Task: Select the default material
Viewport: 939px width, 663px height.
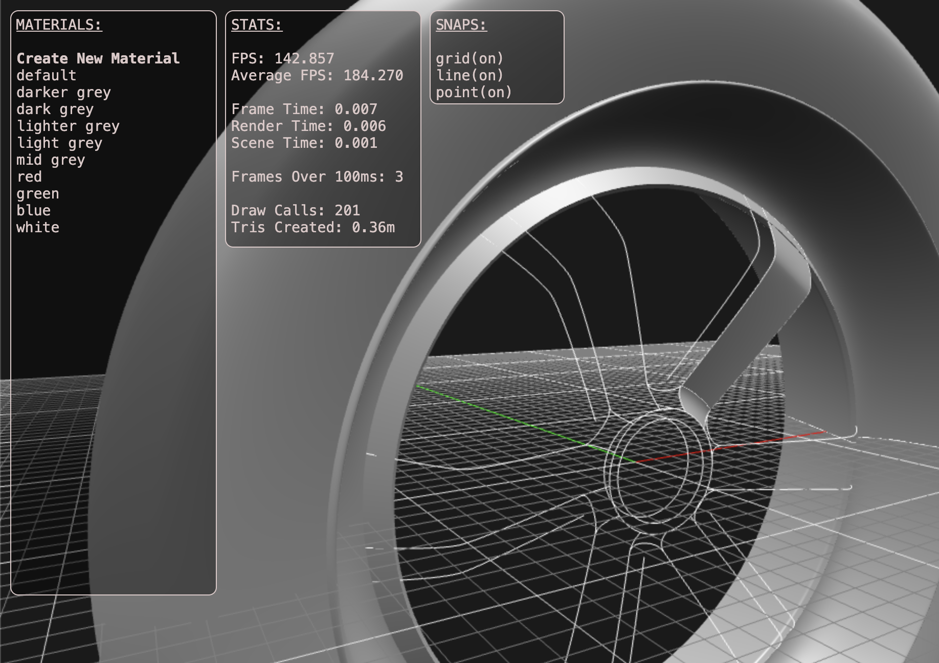Action: point(46,75)
